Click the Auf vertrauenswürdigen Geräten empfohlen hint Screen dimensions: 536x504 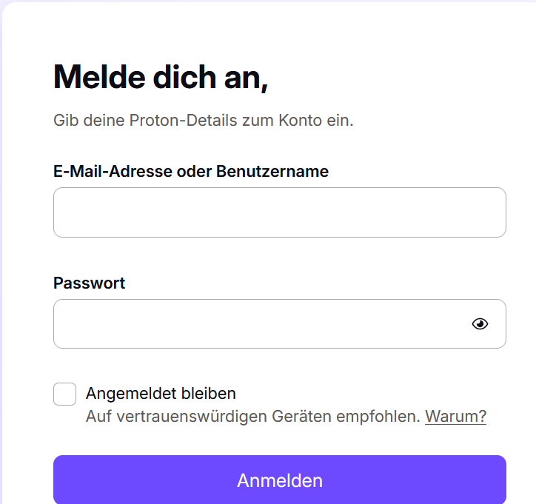coord(252,416)
